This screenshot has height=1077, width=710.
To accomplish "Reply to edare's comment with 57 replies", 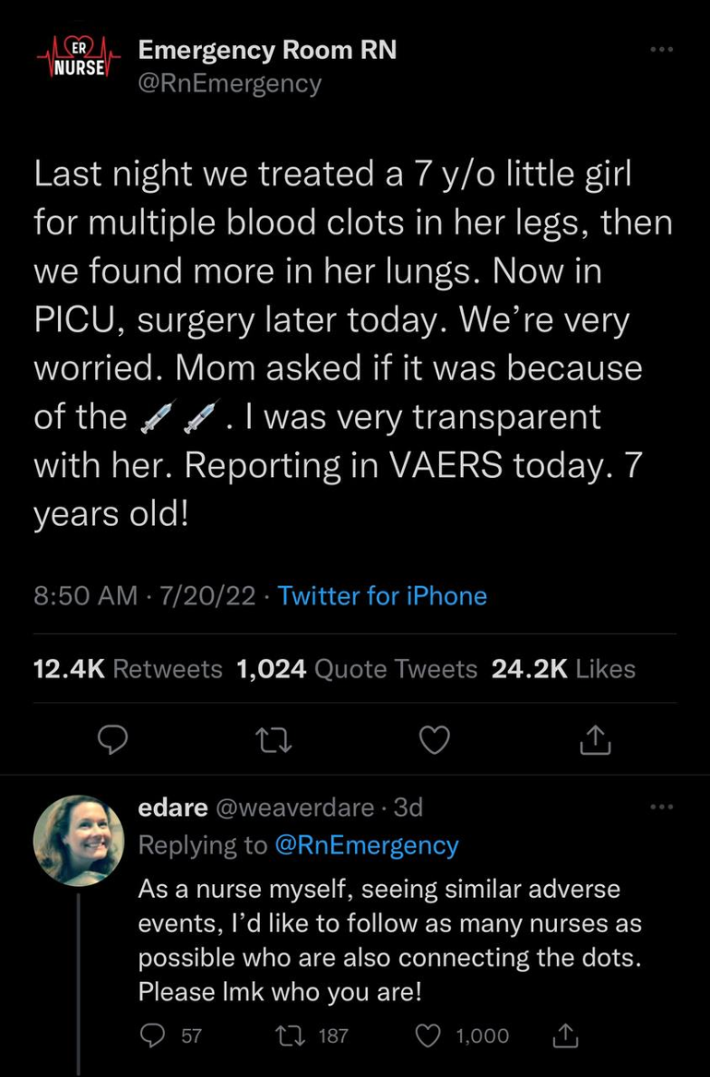I will [x=150, y=1036].
